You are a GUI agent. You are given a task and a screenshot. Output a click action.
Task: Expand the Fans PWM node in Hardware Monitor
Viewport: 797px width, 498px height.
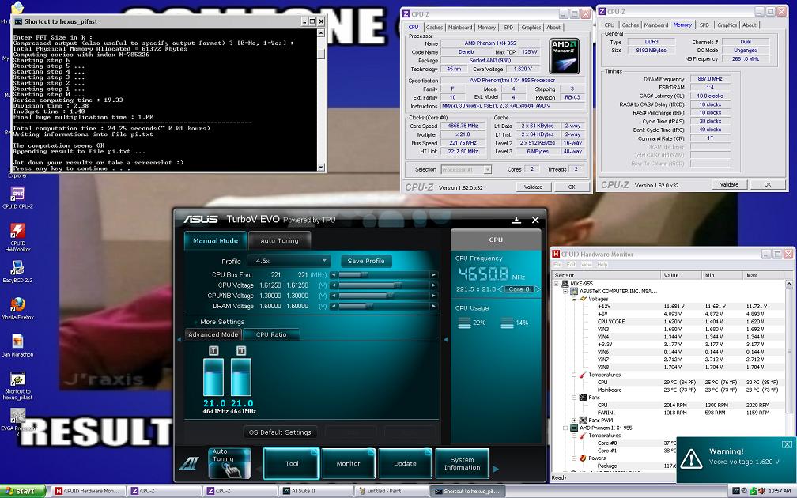click(x=574, y=421)
